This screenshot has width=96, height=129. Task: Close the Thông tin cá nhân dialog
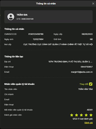[x=93, y=4]
